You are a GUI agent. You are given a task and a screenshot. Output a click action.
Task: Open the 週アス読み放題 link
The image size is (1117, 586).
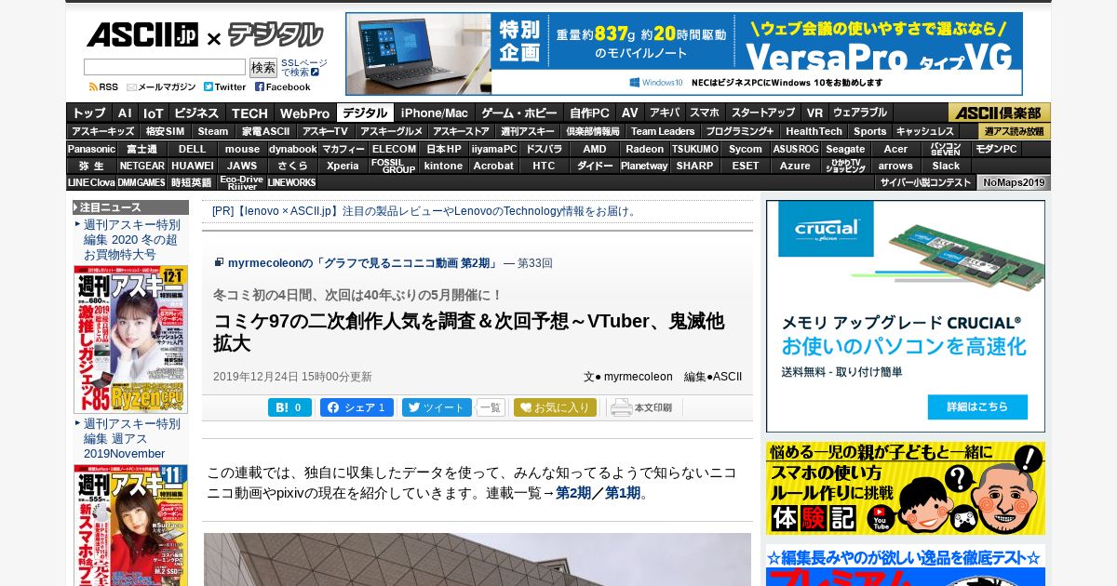(1015, 131)
